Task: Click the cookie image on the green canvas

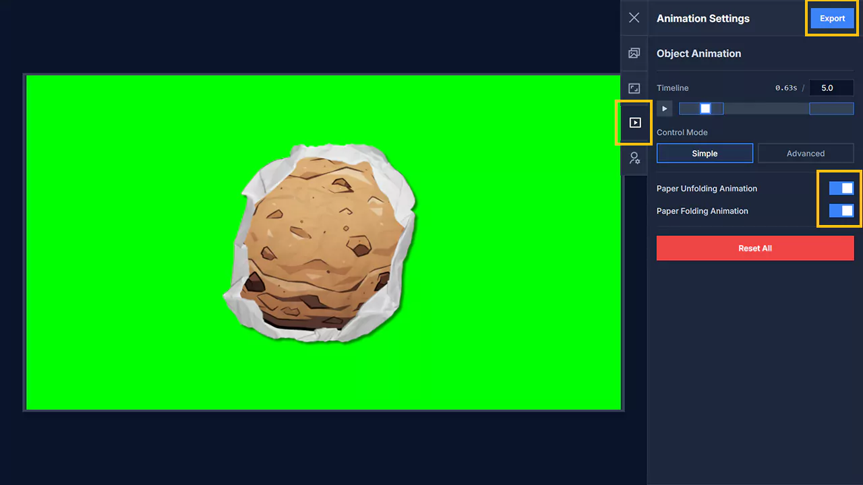Action: pyautogui.click(x=321, y=243)
